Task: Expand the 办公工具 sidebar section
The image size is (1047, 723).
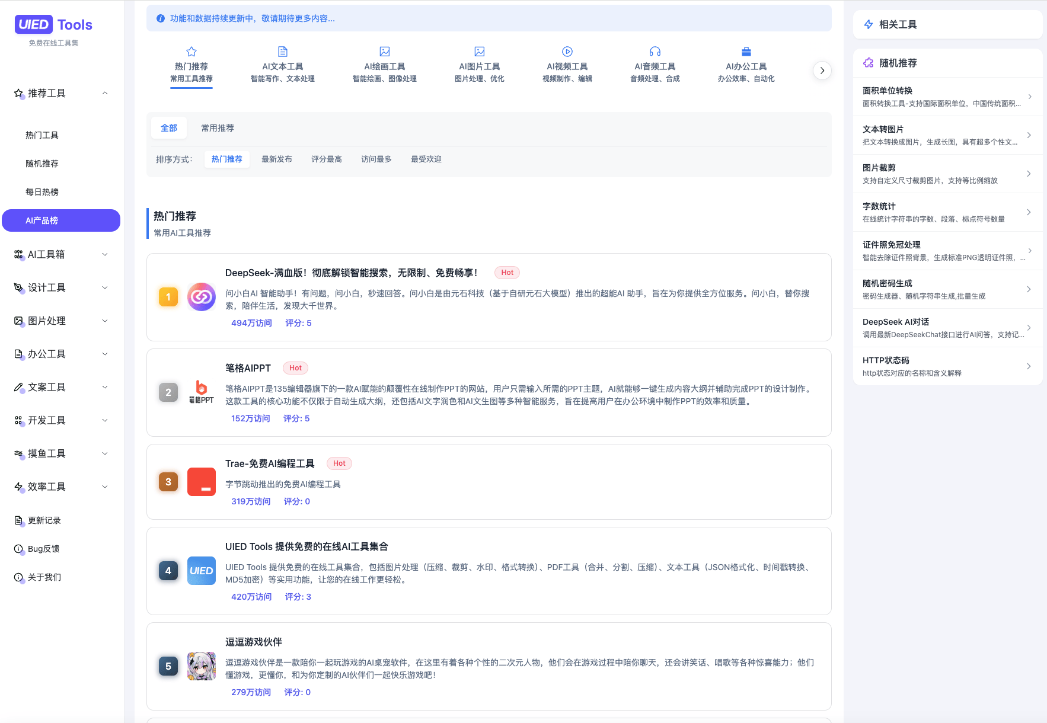Action: point(105,354)
